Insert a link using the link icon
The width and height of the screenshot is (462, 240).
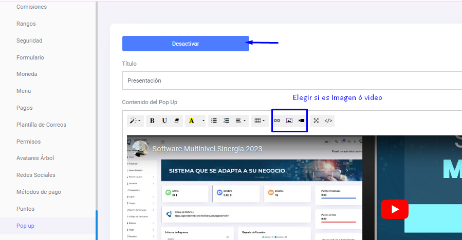[277, 121]
